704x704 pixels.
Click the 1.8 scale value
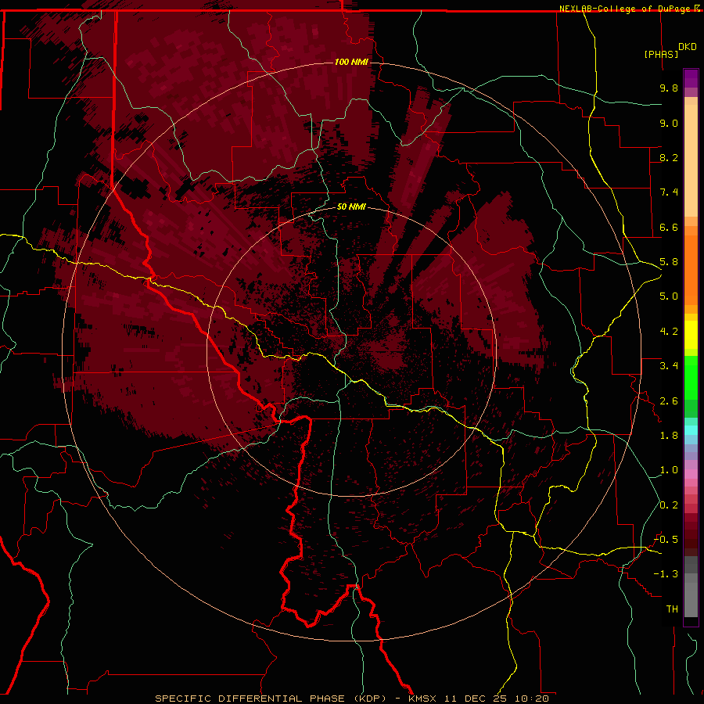(x=669, y=436)
